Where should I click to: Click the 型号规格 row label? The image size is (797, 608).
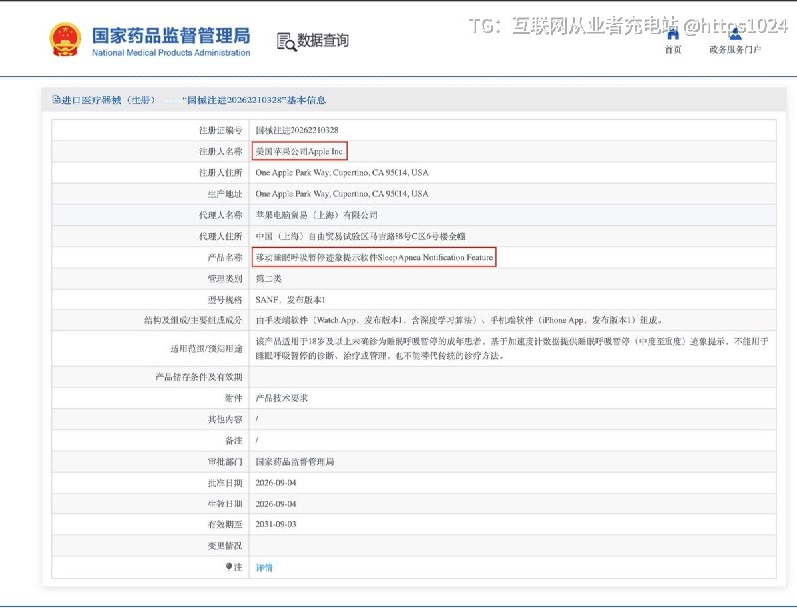[x=225, y=300]
